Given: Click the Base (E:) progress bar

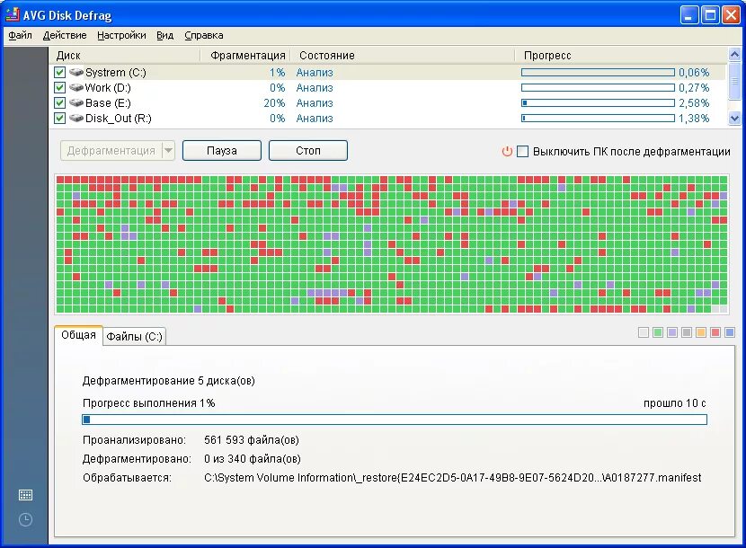Looking at the screenshot, I should [598, 102].
